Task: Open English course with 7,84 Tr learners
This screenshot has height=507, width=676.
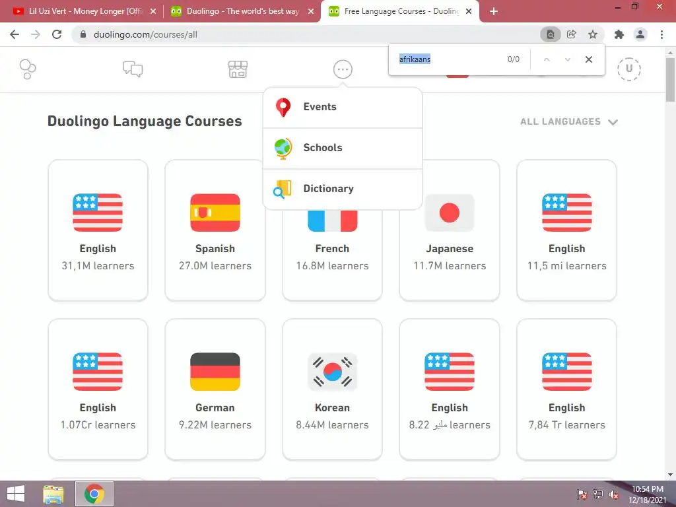Action: [x=566, y=389]
